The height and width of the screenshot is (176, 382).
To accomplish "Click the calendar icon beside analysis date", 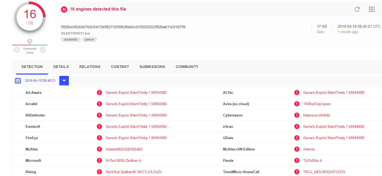I will 18,81.
